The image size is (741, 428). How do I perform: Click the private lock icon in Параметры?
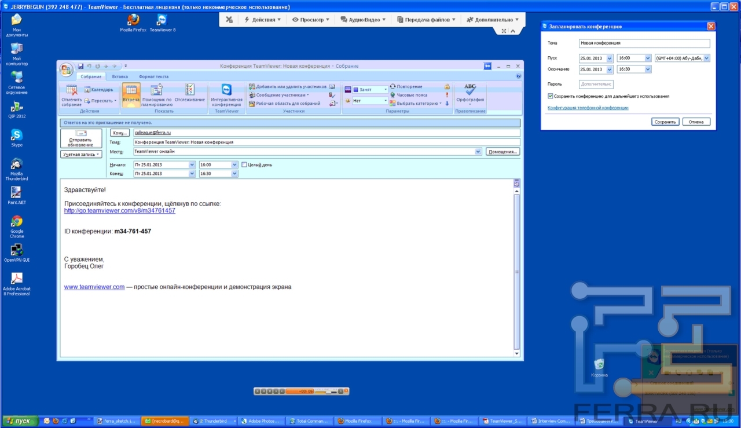pyautogui.click(x=447, y=86)
